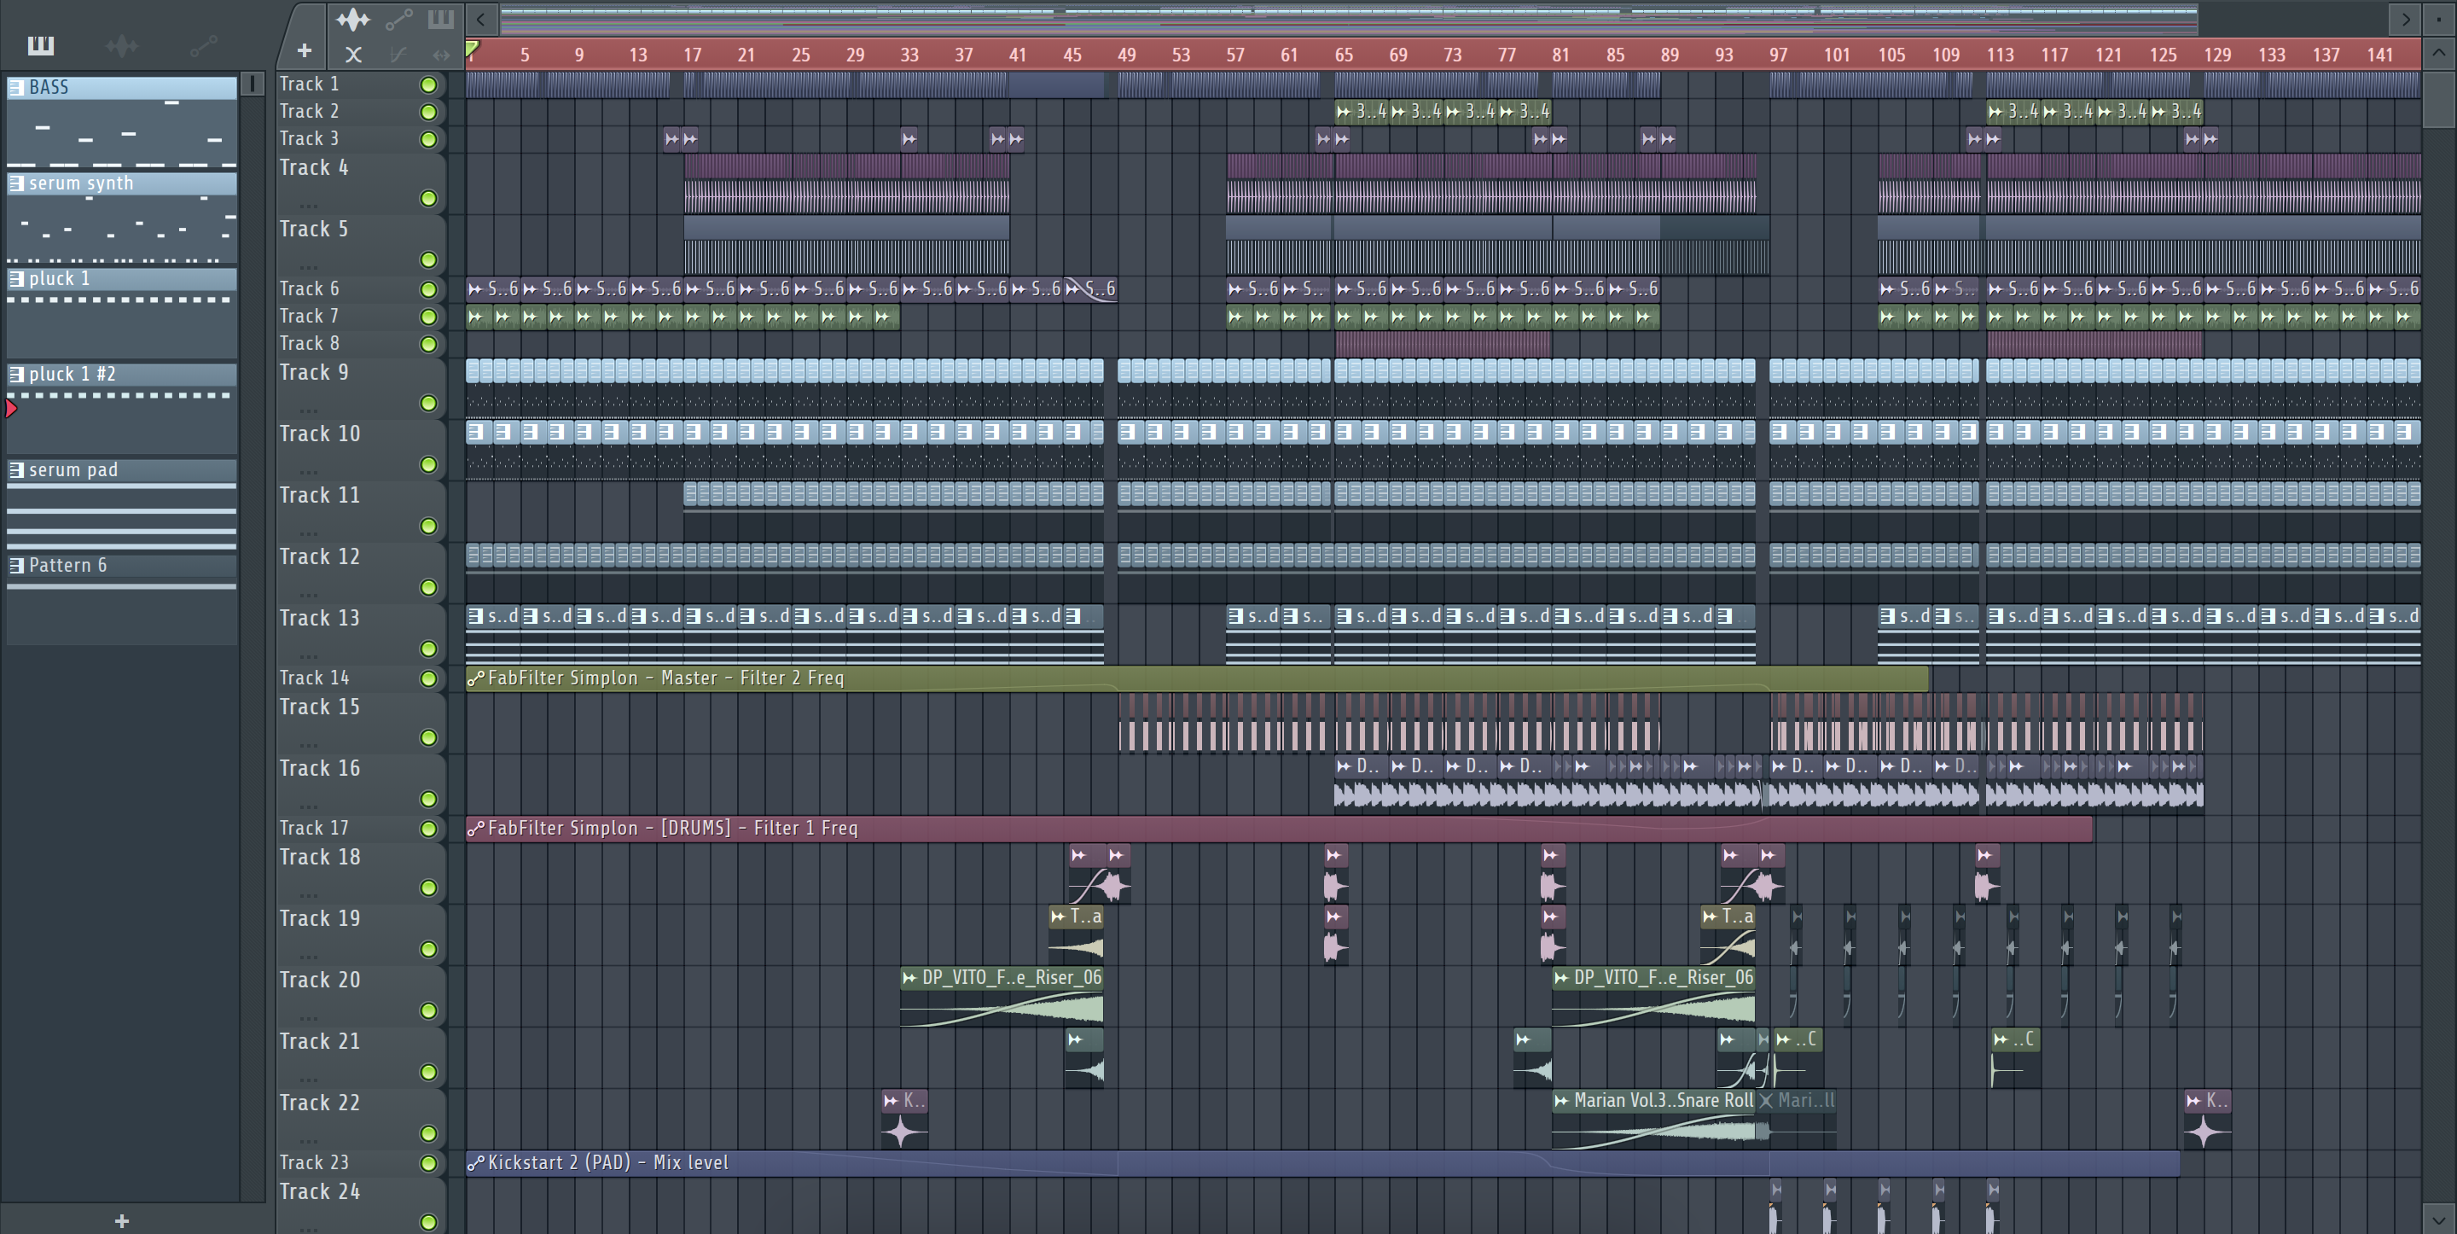Click the double-arrow icon in playlist header
This screenshot has width=2457, height=1234.
[441, 55]
